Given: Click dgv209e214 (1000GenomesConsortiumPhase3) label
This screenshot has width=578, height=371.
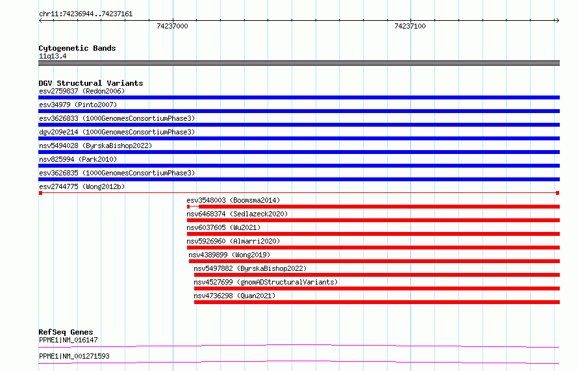Looking at the screenshot, I should [x=117, y=132].
